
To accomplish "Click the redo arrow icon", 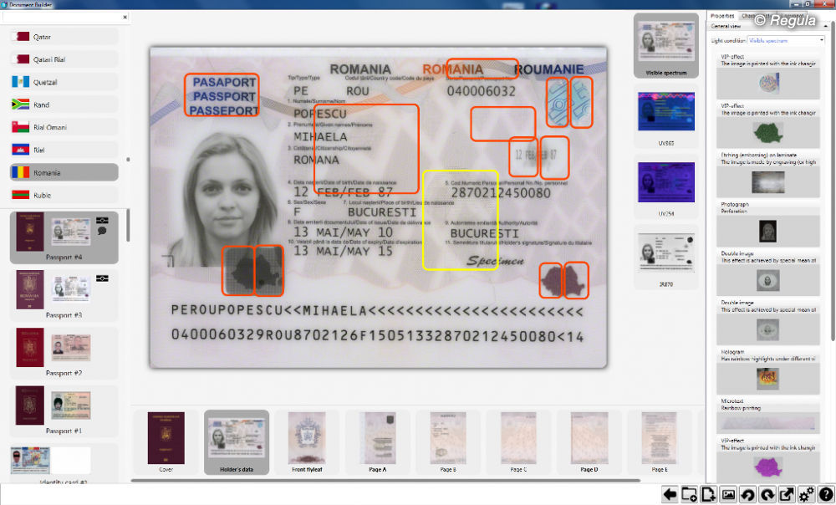I will 767,494.
